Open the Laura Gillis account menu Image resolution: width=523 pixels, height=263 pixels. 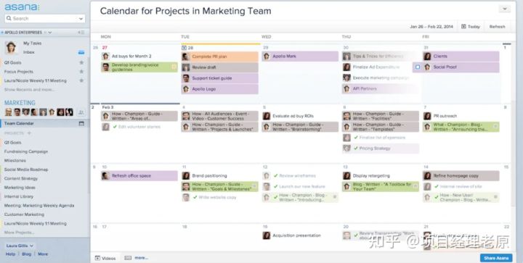20,246
